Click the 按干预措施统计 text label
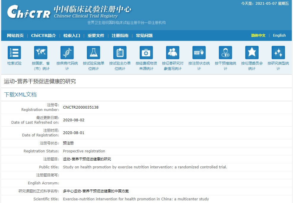The image size is (293, 203). click(x=225, y=66)
